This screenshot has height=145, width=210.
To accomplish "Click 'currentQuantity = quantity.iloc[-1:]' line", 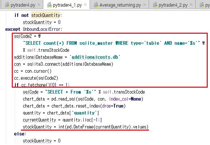I will pyautogui.click(x=62, y=120).
